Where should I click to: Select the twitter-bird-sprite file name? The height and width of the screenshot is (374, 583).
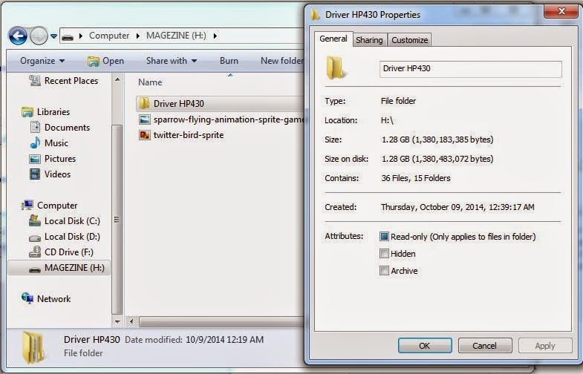click(189, 135)
